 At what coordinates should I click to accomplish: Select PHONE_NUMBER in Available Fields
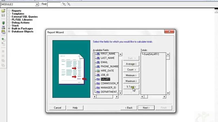point(110,66)
